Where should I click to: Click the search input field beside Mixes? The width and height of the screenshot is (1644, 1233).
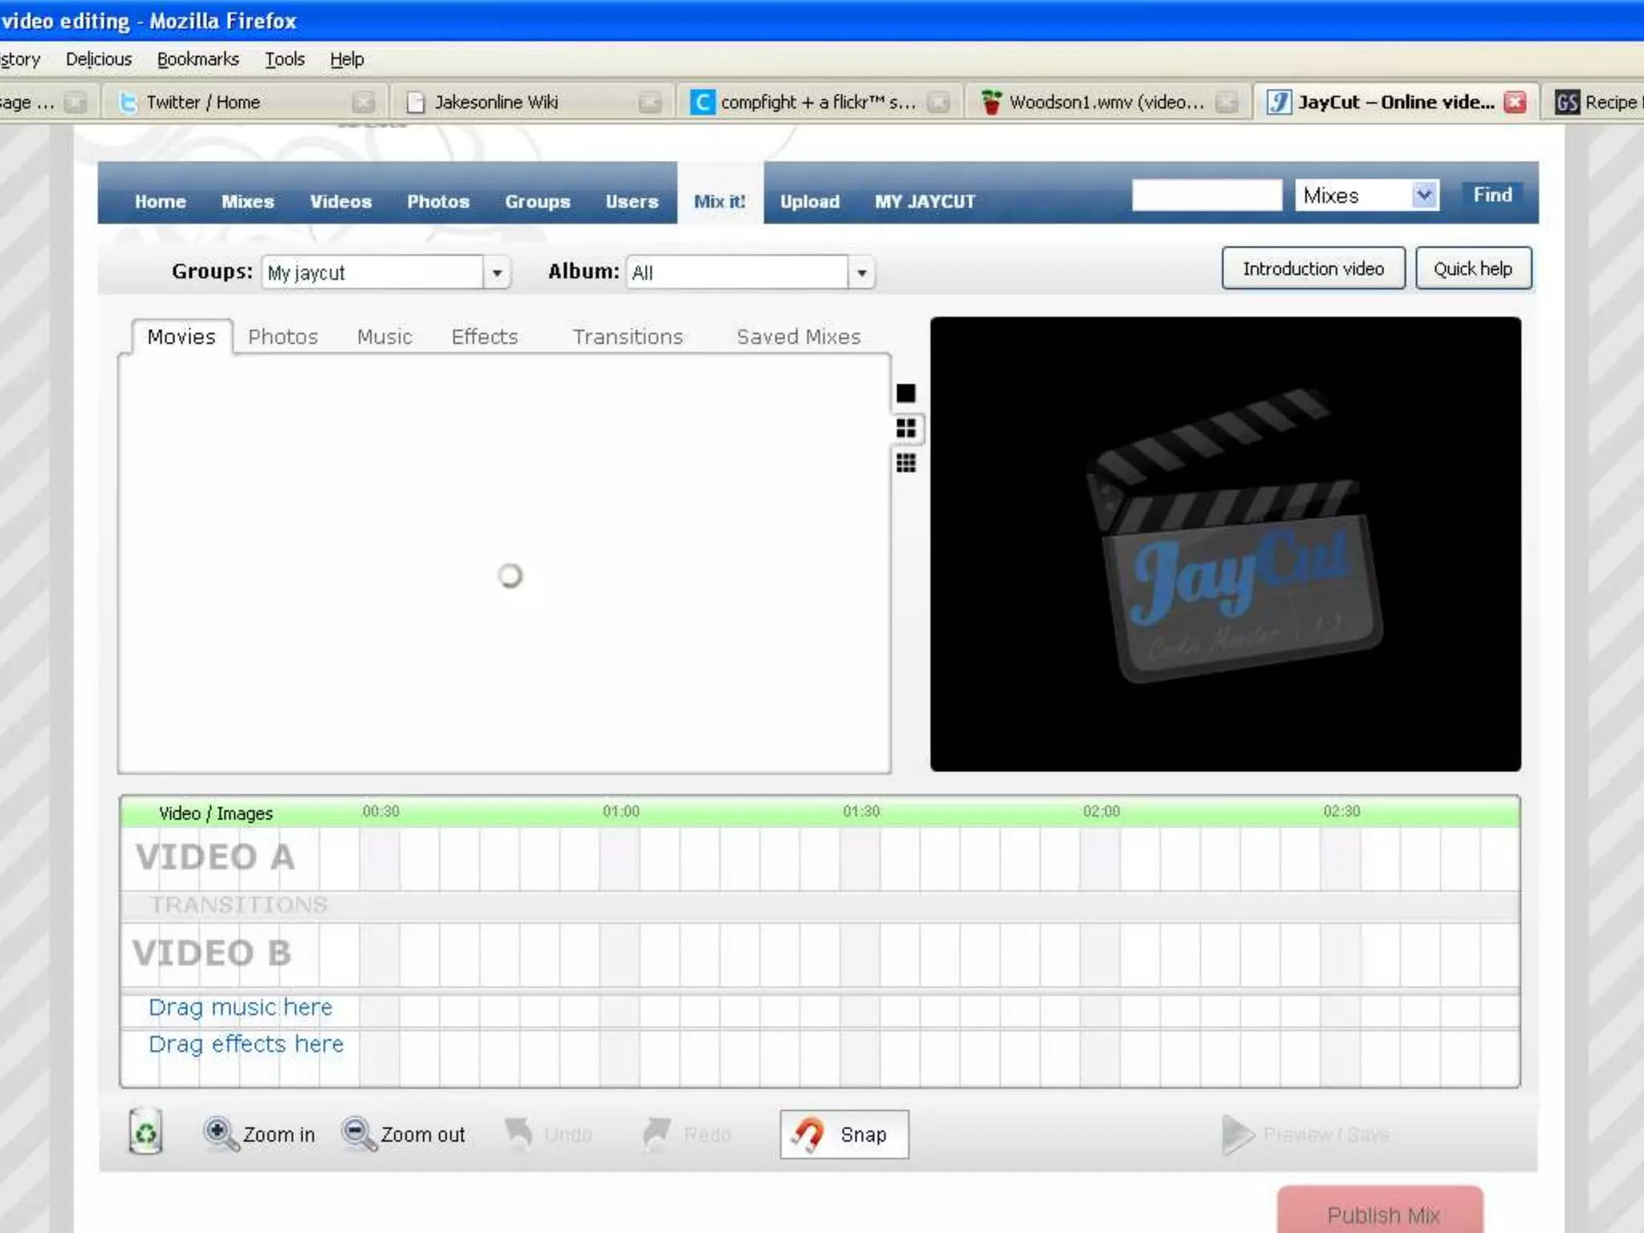[1206, 195]
